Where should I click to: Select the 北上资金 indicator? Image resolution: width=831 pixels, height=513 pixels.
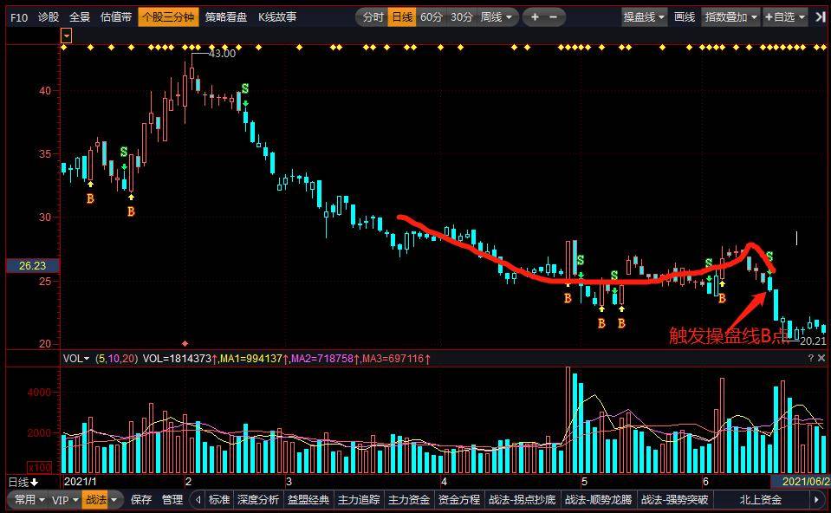(x=761, y=499)
